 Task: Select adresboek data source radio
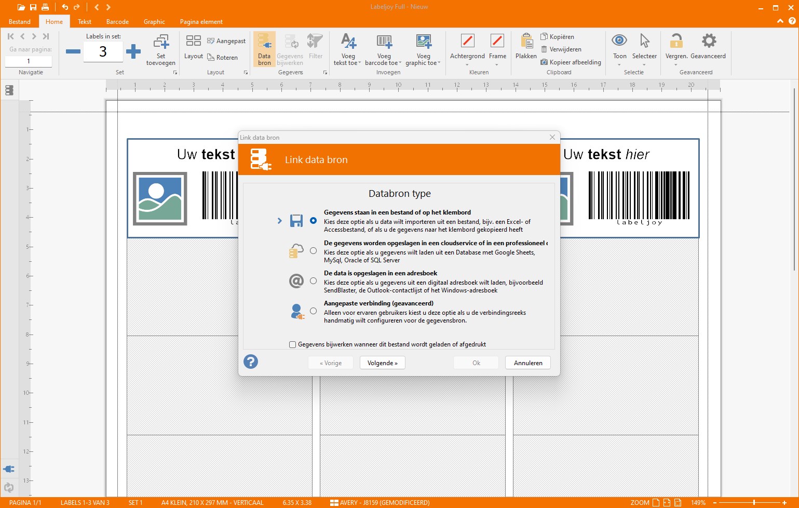[x=313, y=281]
